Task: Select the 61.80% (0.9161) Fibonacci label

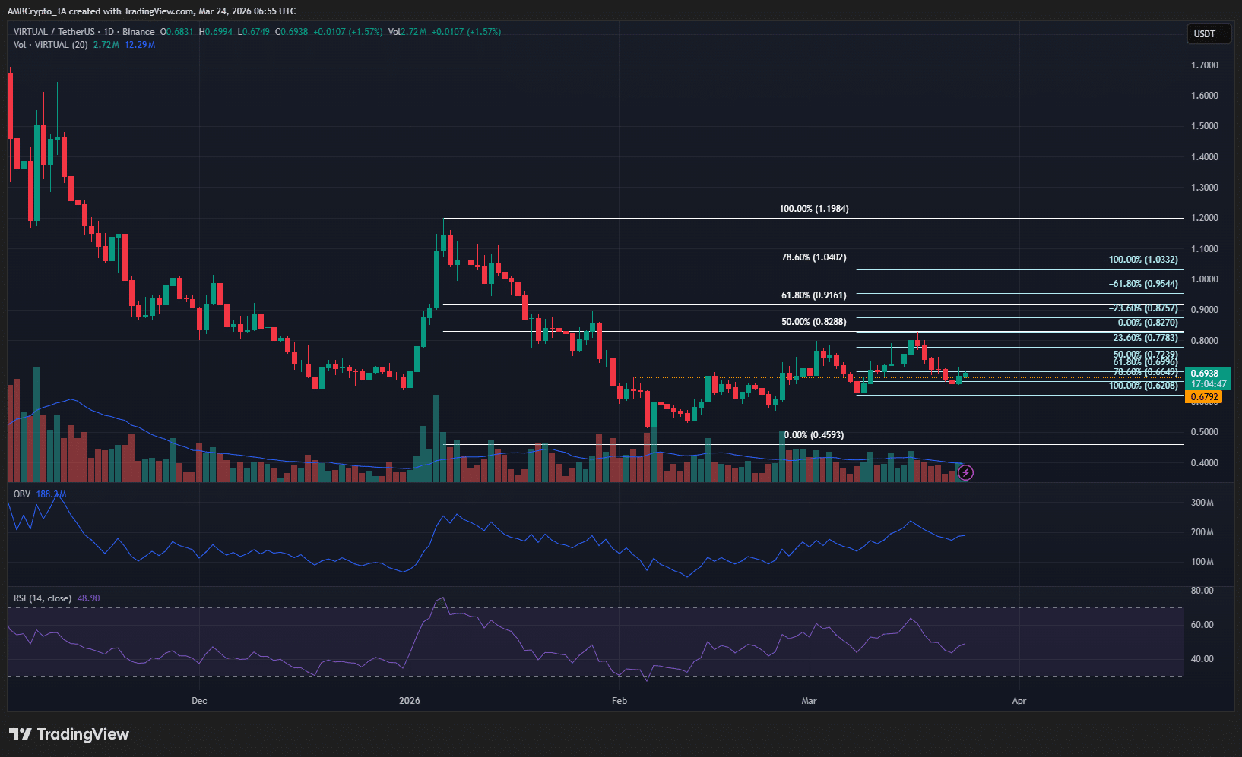Action: (813, 295)
